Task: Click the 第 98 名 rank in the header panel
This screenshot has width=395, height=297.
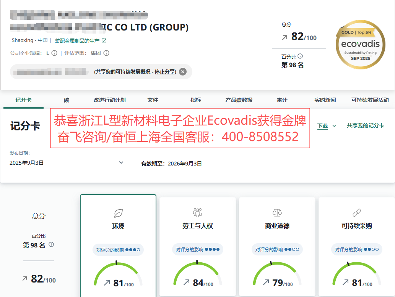Action: point(292,65)
